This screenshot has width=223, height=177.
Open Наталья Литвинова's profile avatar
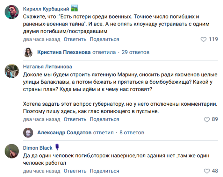[12, 71]
